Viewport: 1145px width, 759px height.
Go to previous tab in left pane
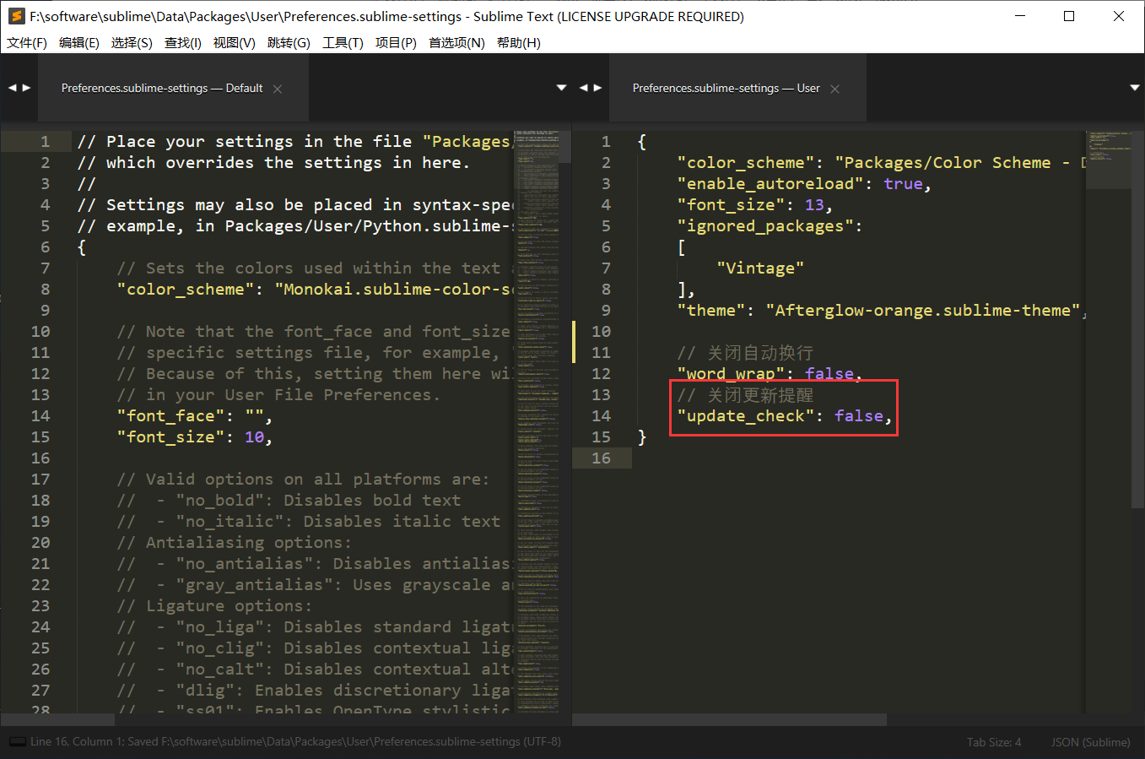click(x=13, y=88)
